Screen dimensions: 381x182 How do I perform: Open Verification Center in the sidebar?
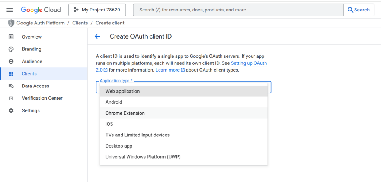click(44, 98)
